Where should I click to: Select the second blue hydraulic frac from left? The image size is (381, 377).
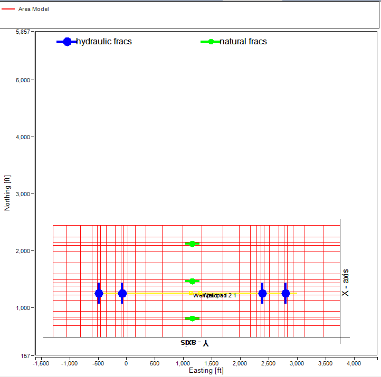[x=122, y=293]
